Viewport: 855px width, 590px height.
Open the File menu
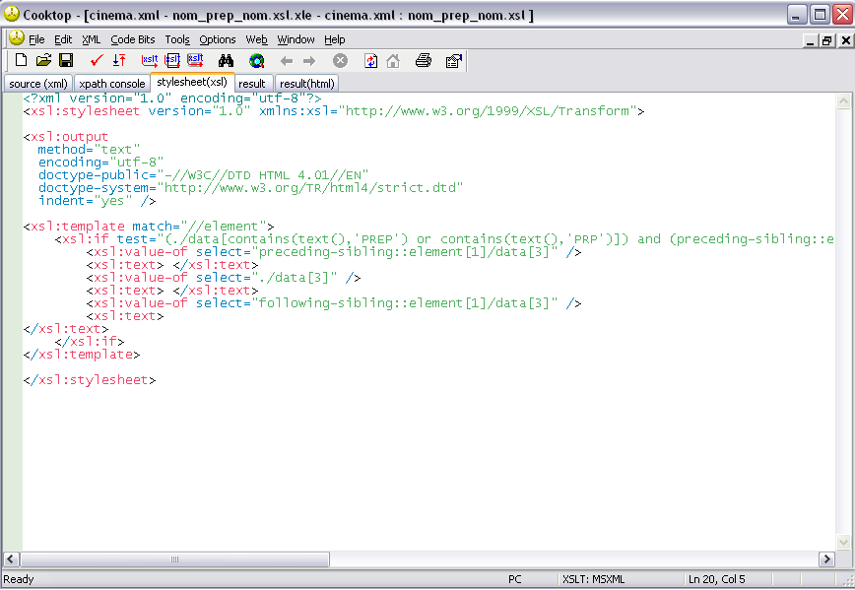36,39
